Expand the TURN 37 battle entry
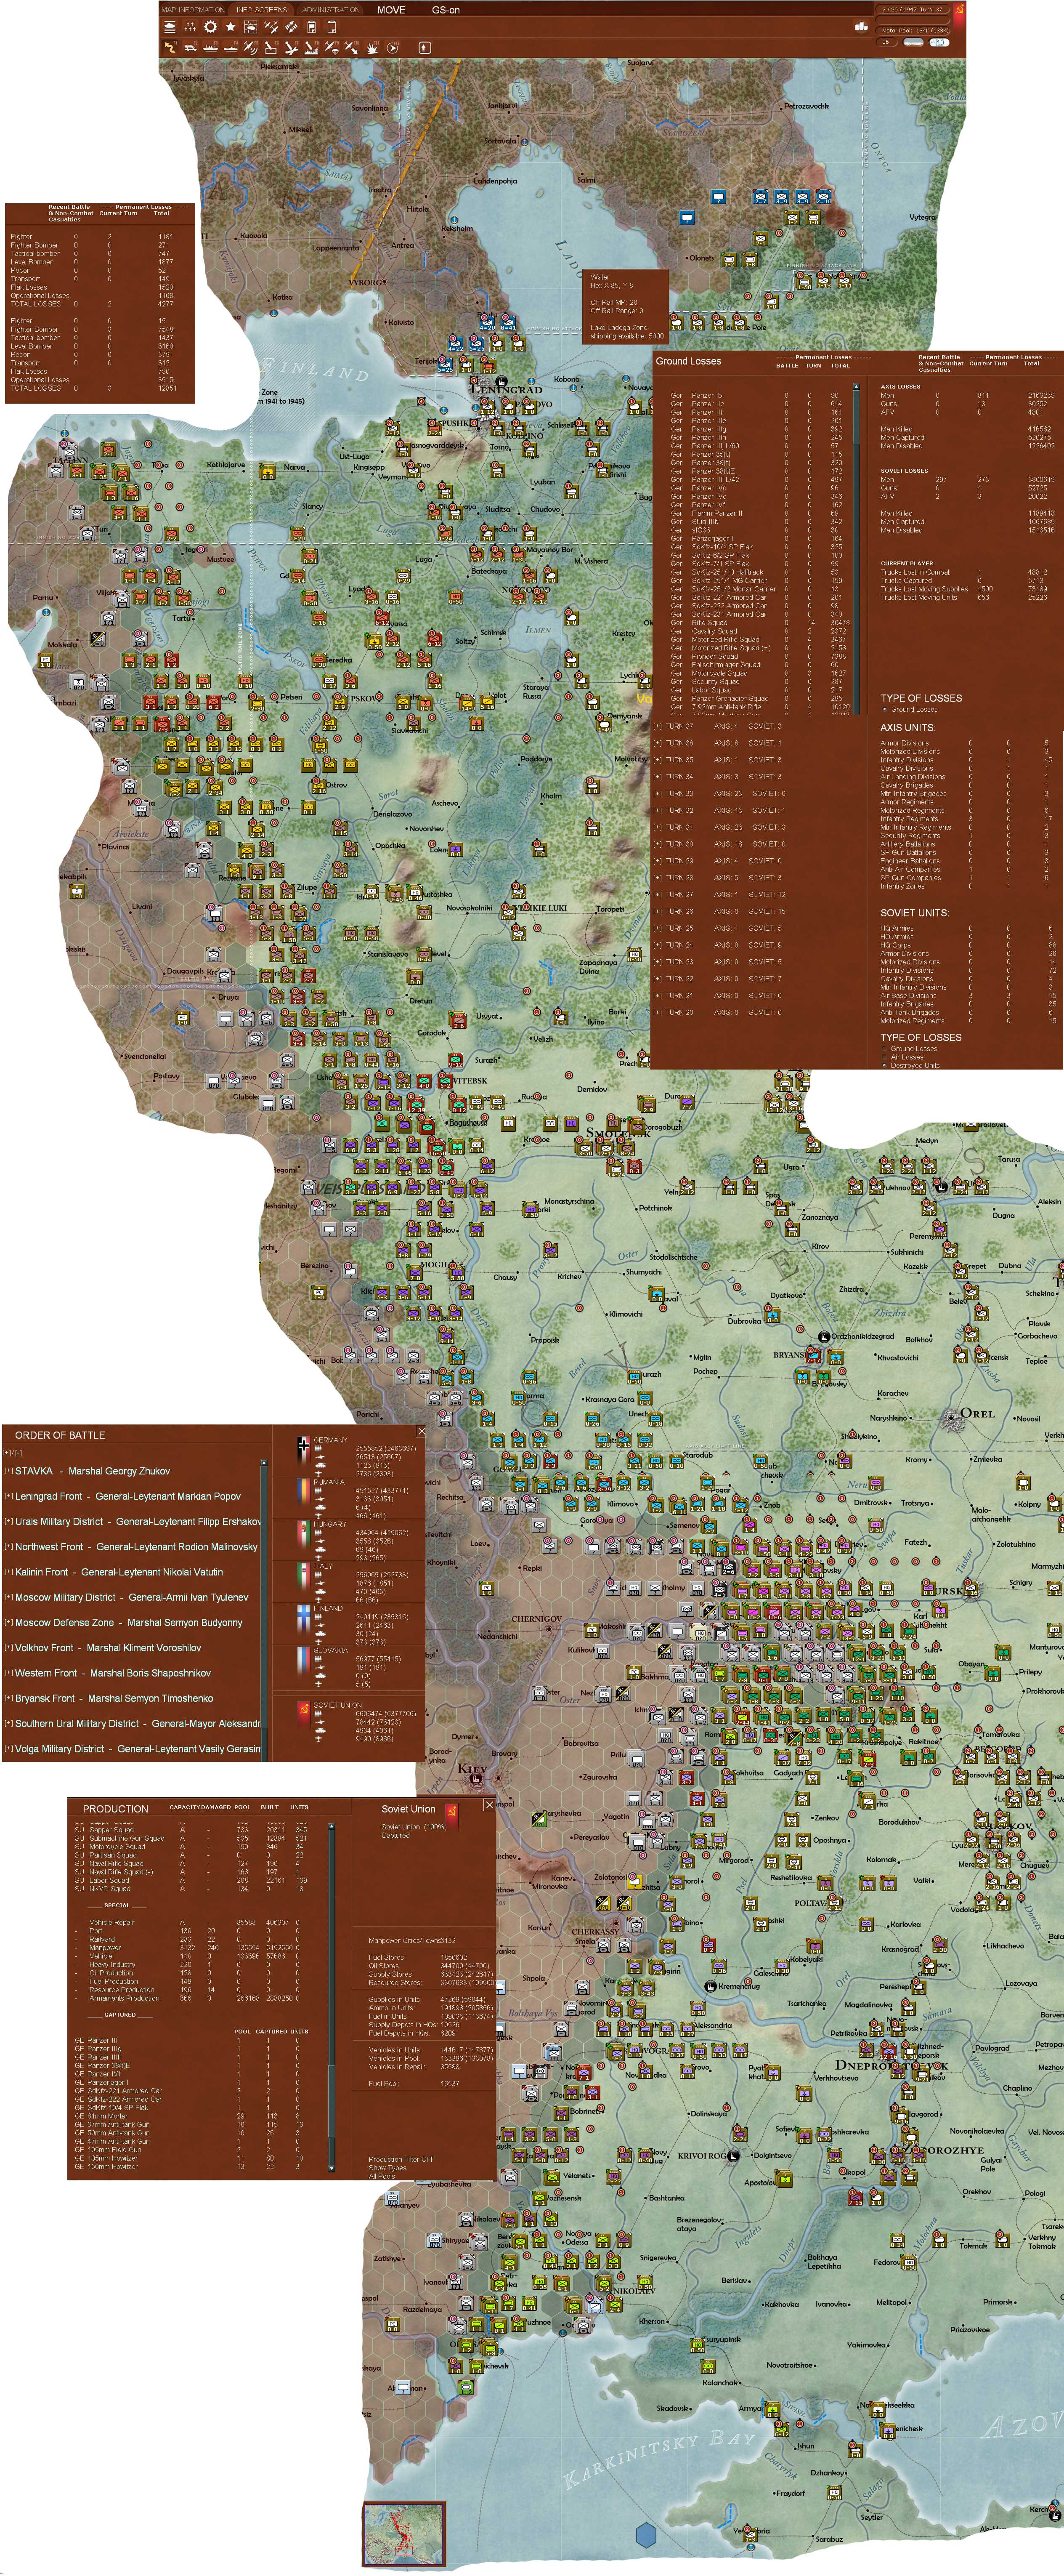1064x2576 pixels. 657,726
